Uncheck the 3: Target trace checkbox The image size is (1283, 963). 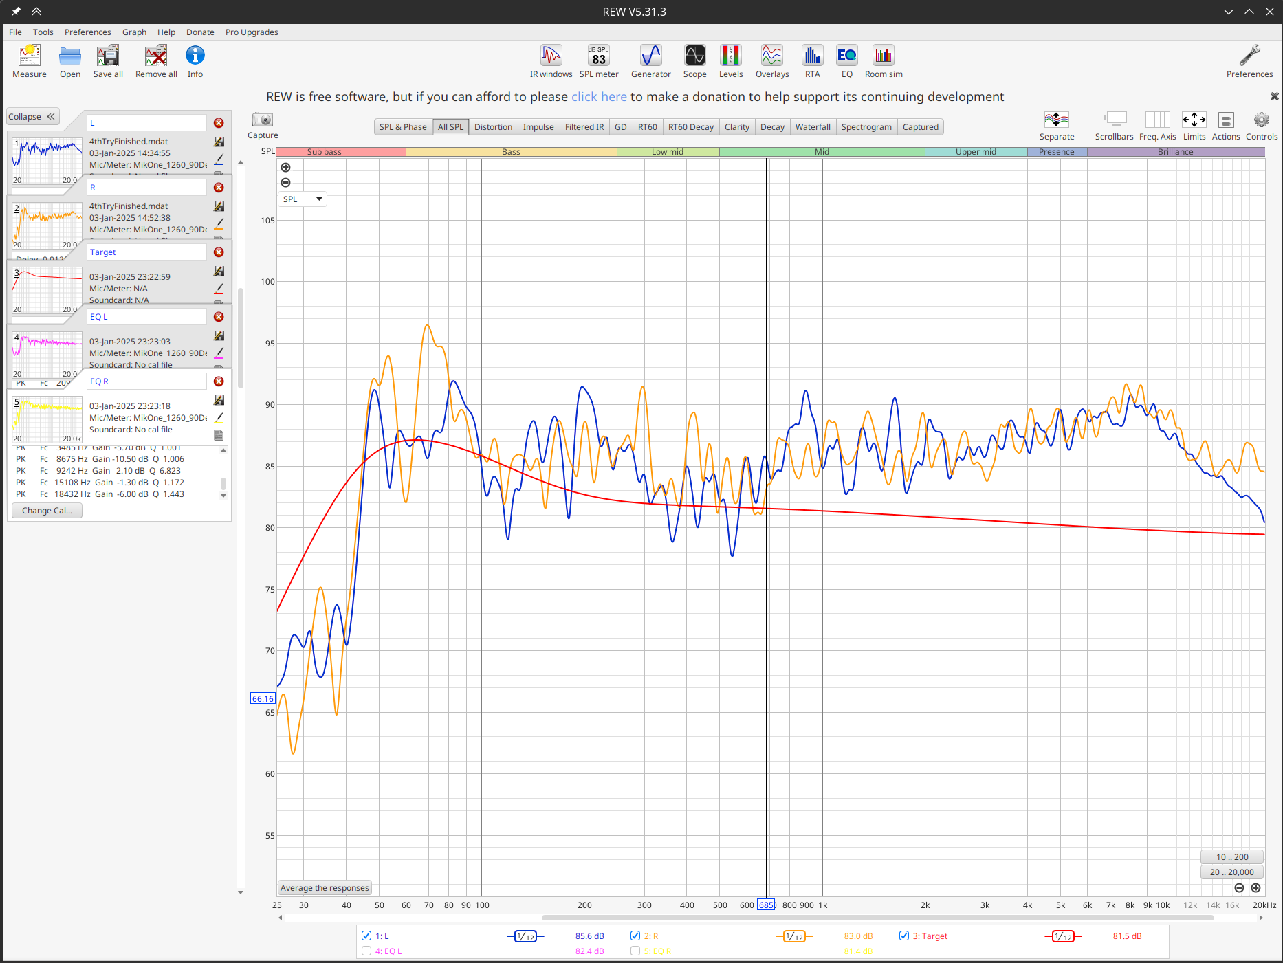(904, 936)
